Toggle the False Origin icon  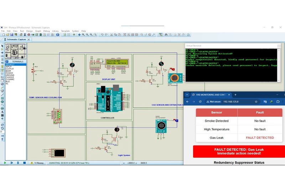tap(74, 35)
